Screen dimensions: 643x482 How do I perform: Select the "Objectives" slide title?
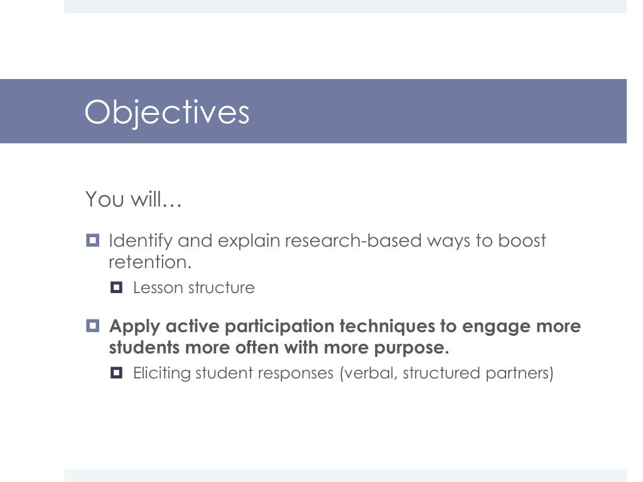(167, 112)
